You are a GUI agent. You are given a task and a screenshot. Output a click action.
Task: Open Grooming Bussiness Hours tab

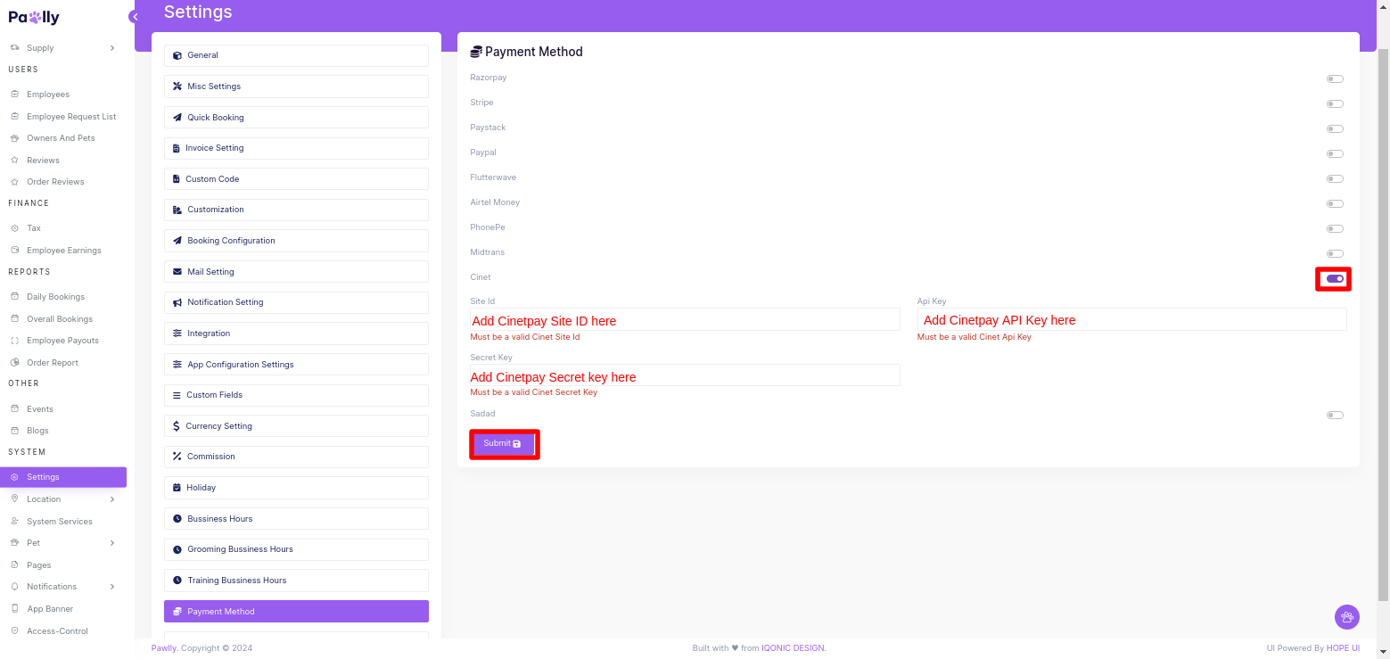pos(296,549)
